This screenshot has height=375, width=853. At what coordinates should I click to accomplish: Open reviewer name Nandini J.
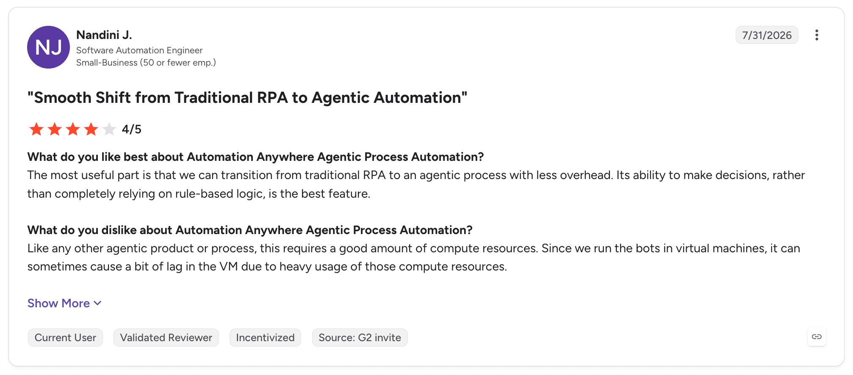104,35
